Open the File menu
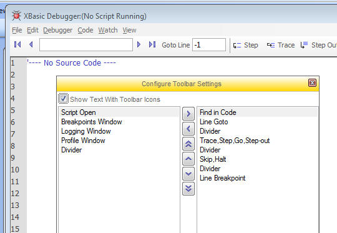 (x=17, y=30)
